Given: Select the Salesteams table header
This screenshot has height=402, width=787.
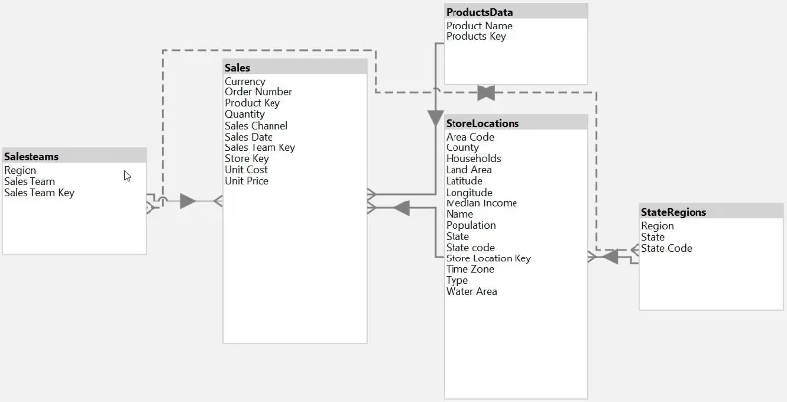Looking at the screenshot, I should (x=75, y=156).
